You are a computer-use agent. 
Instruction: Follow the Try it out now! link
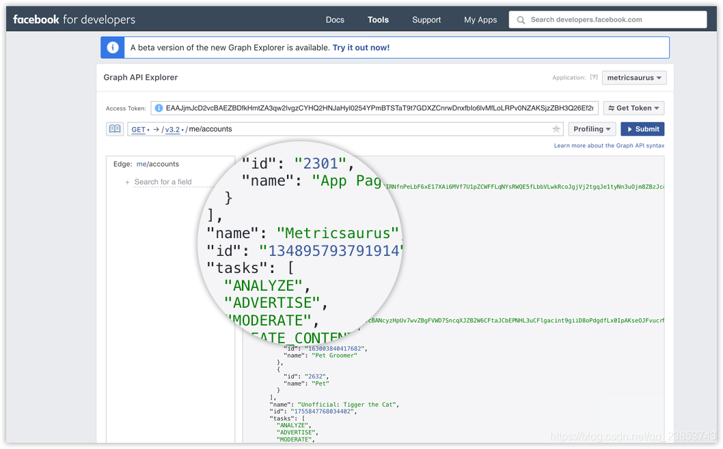tap(361, 48)
